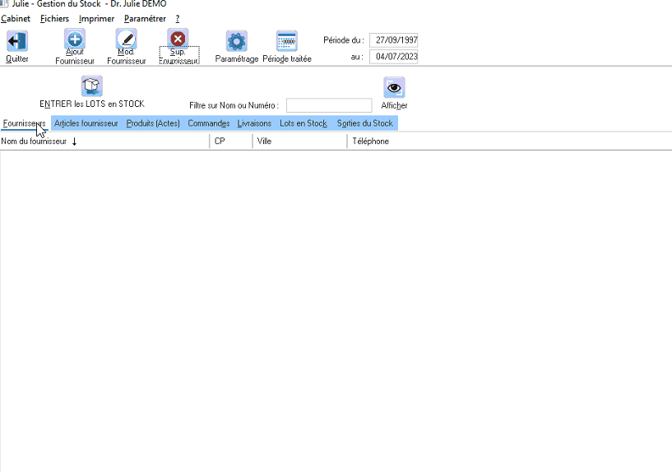
Task: Add a supplier with Ajout Fournisseur icon
Action: tap(75, 39)
